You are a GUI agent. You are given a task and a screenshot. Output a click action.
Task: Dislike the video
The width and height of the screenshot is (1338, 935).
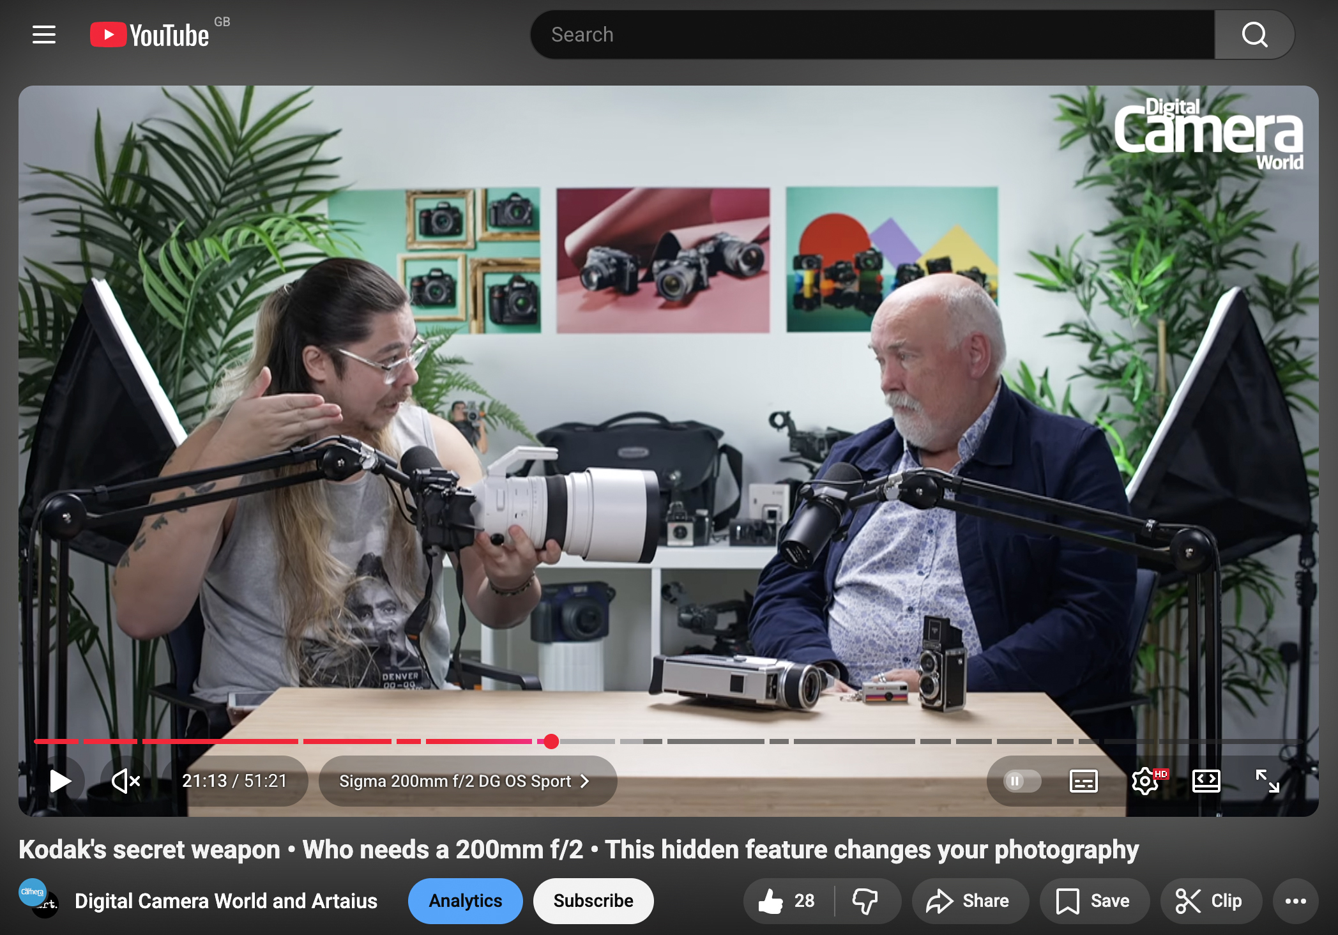point(865,901)
